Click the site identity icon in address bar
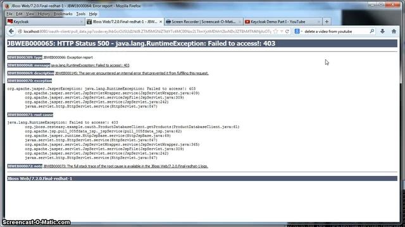Viewport: 405px width, 227px height. (20, 32)
